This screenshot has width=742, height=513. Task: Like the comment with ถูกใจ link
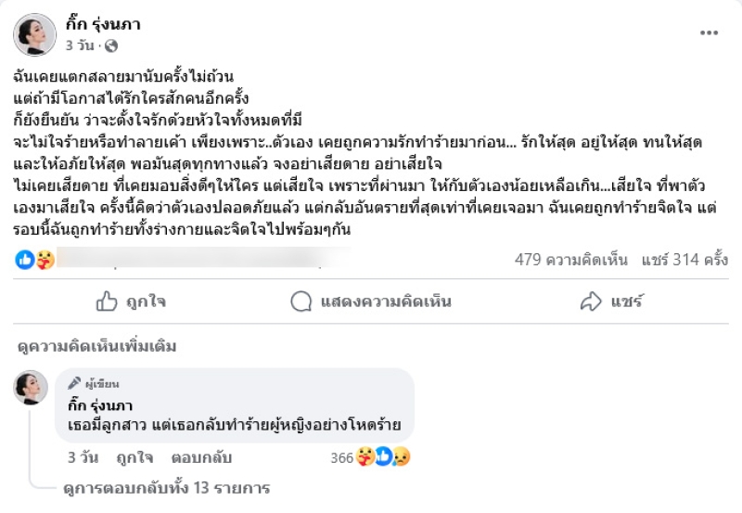[134, 457]
